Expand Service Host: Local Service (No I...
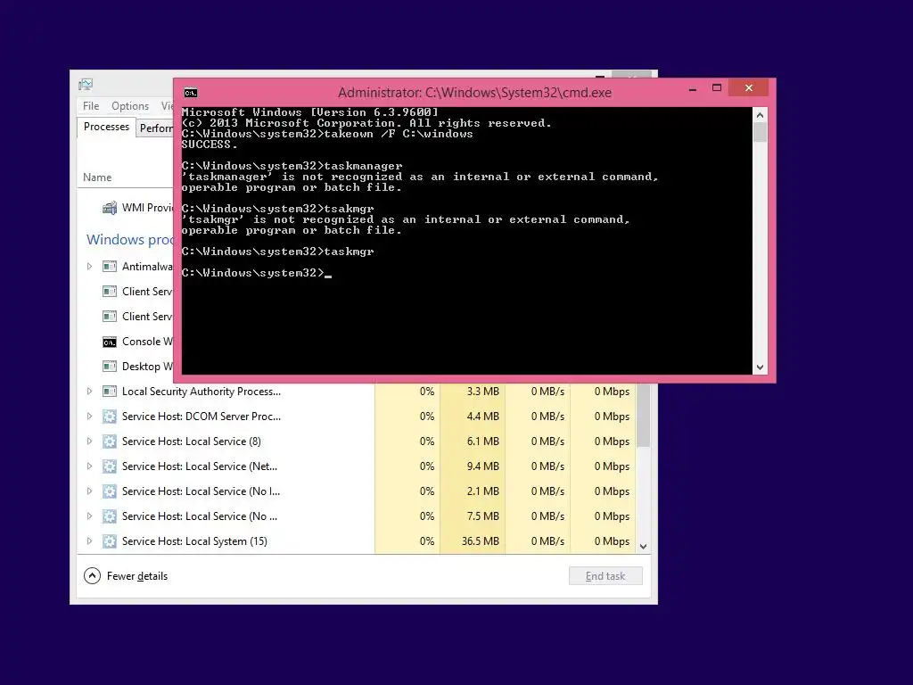This screenshot has width=913, height=685. click(x=89, y=491)
